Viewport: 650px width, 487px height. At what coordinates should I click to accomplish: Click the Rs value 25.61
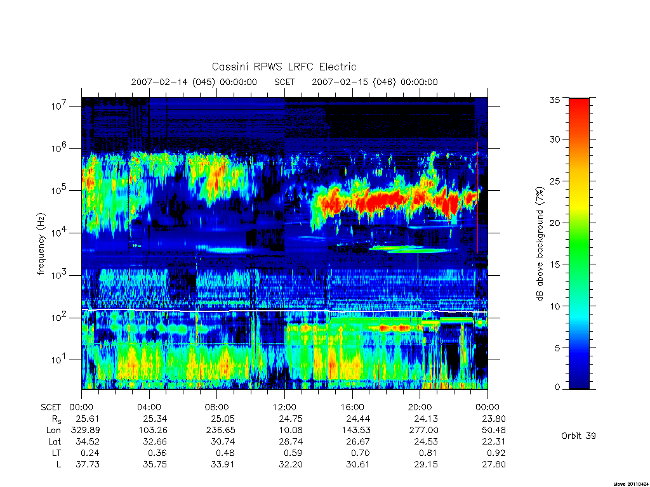(88, 419)
